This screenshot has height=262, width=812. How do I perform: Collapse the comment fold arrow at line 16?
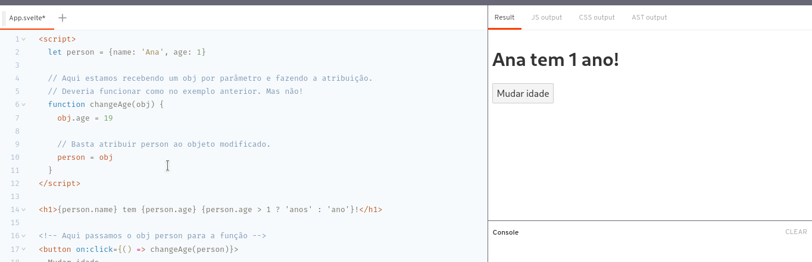pos(24,236)
